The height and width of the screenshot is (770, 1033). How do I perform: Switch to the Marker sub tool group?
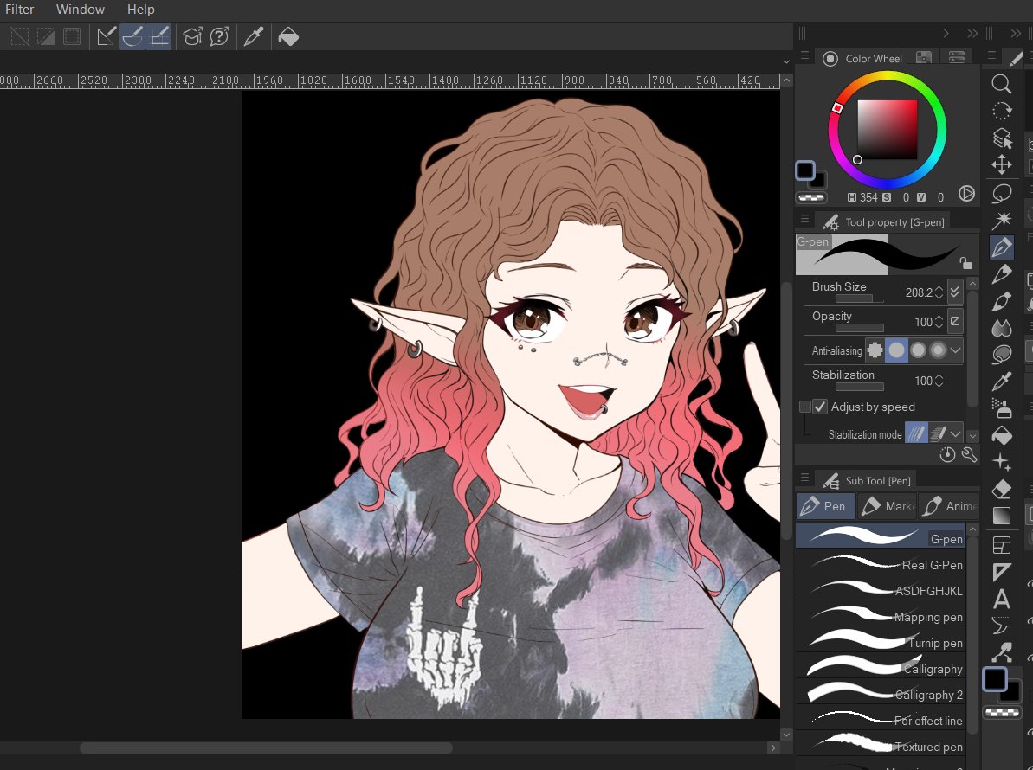pyautogui.click(x=887, y=506)
